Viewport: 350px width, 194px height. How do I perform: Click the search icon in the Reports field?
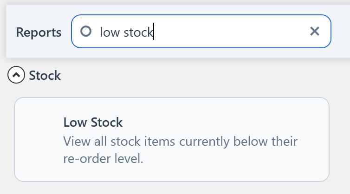85,32
